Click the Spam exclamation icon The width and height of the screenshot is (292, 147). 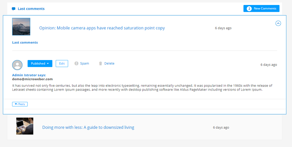click(76, 64)
